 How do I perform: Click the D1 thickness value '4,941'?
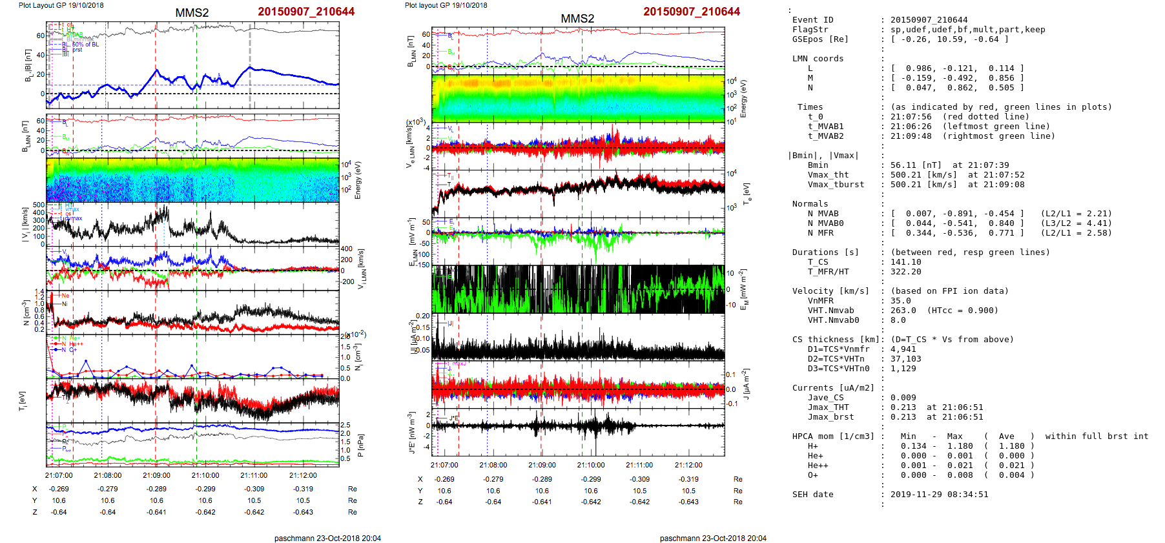tap(903, 349)
